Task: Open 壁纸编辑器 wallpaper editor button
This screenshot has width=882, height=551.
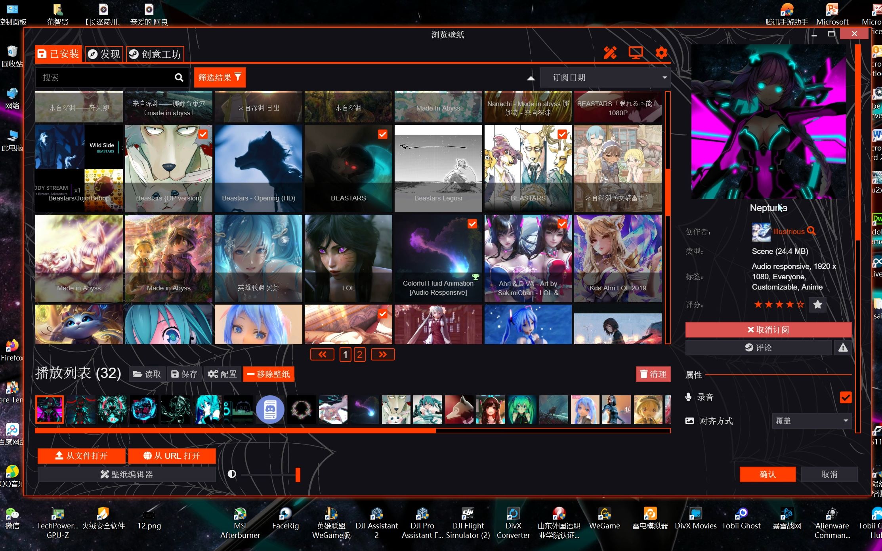Action: point(127,474)
